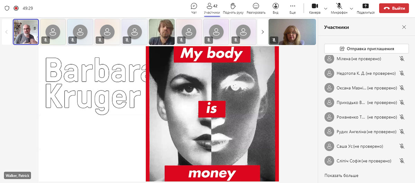This screenshot has height=183, width=415.
Task: Expand microphone options dropdown arrow
Action: tap(351, 8)
